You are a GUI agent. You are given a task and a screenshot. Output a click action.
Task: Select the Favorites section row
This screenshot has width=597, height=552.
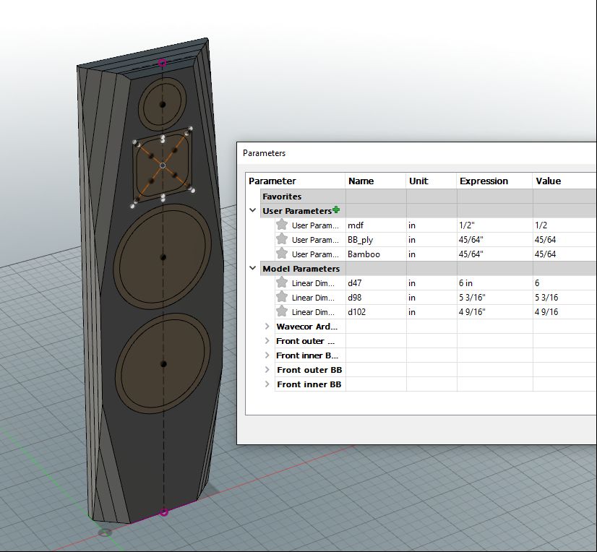[429, 197]
